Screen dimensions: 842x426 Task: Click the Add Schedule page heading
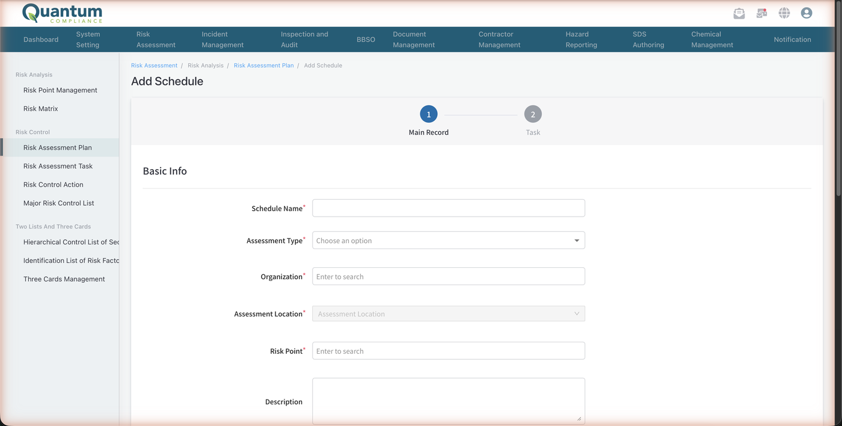tap(167, 81)
